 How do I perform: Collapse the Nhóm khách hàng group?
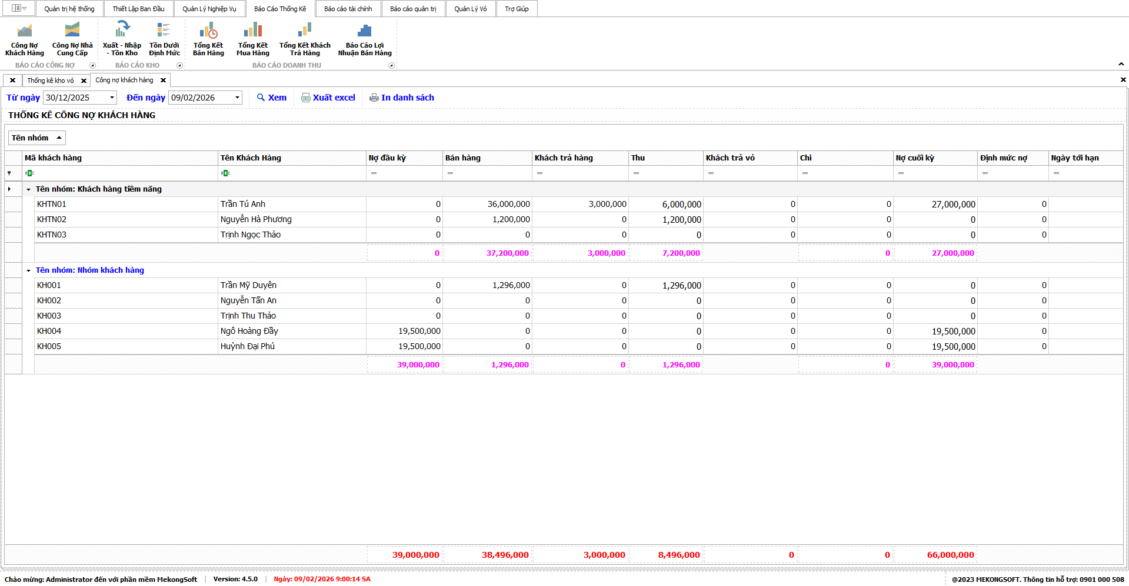(x=28, y=270)
